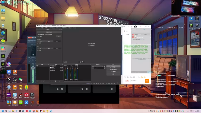Click the chat message input box
Viewport: 201px width, 113px height.
pos(137,81)
